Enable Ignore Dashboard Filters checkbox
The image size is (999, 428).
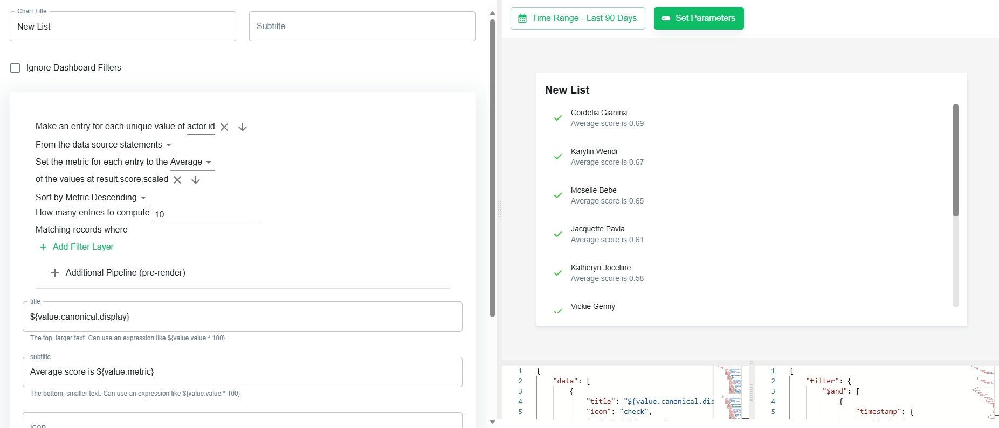tap(15, 68)
